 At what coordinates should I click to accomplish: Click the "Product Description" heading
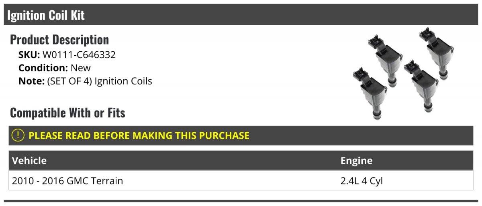(59, 40)
